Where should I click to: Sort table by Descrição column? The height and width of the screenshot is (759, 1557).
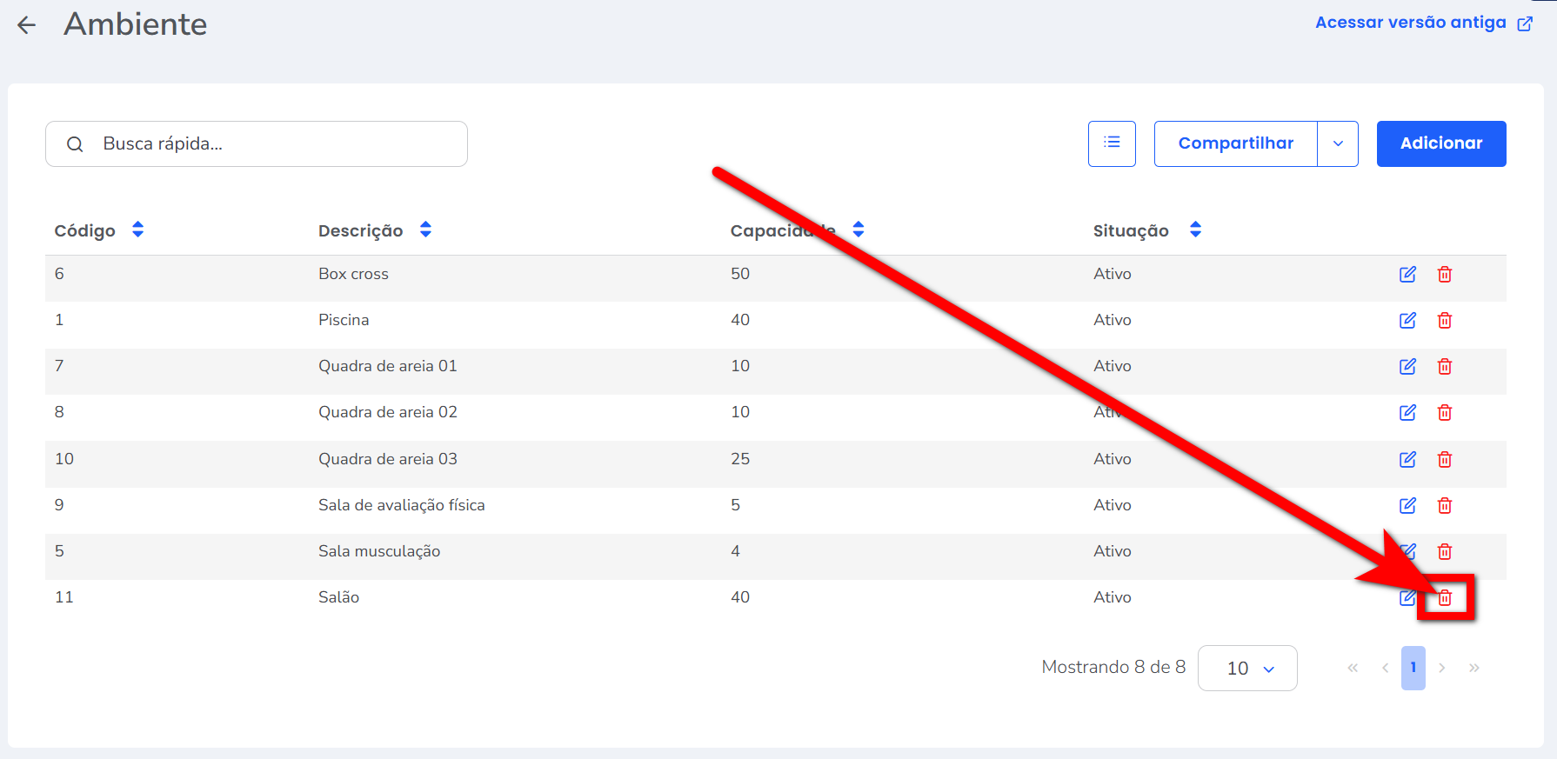425,230
